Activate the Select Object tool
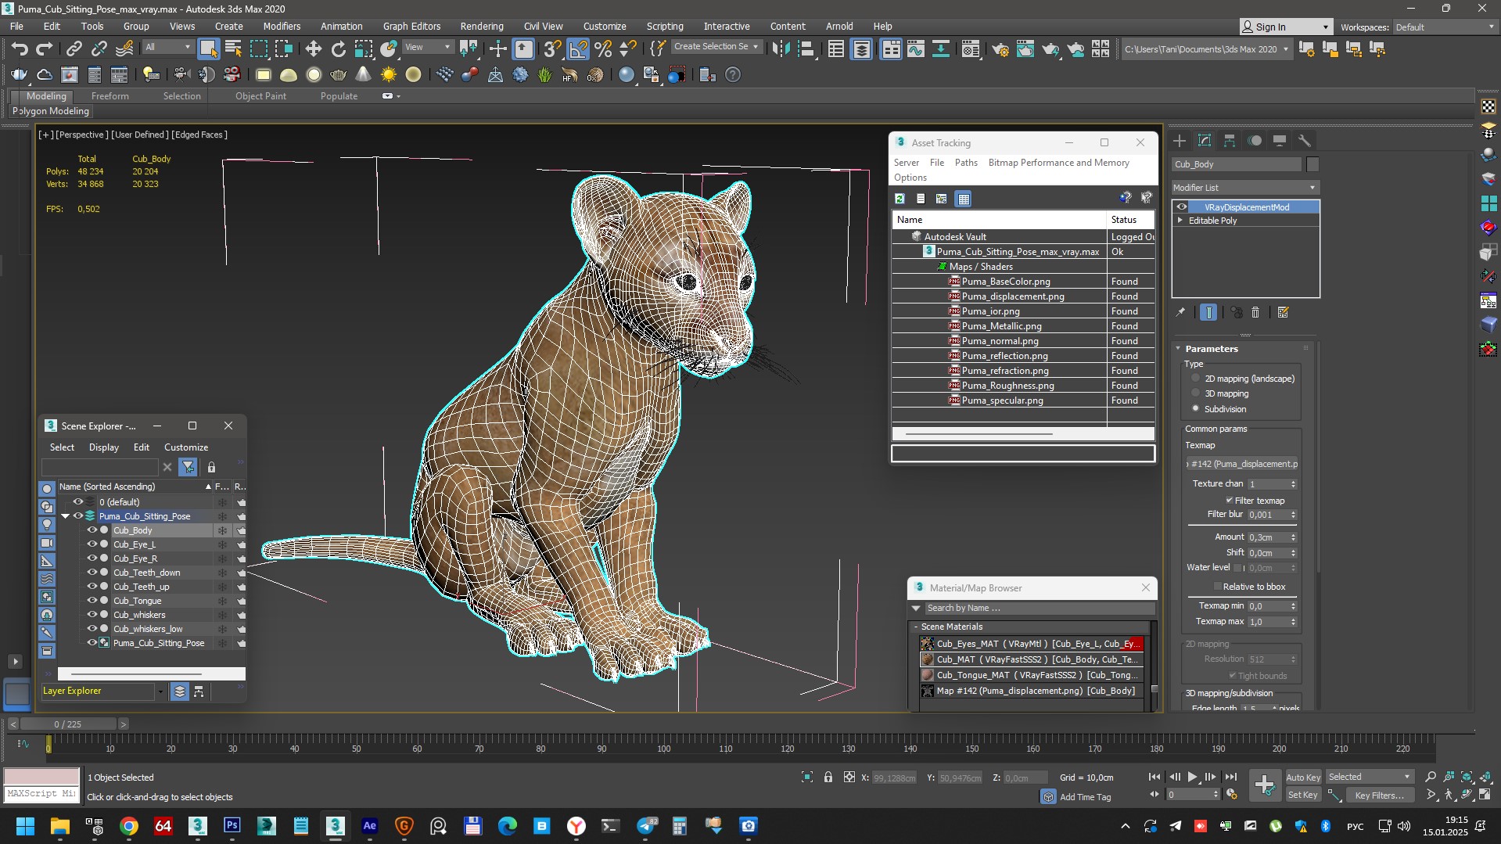 pyautogui.click(x=208, y=49)
